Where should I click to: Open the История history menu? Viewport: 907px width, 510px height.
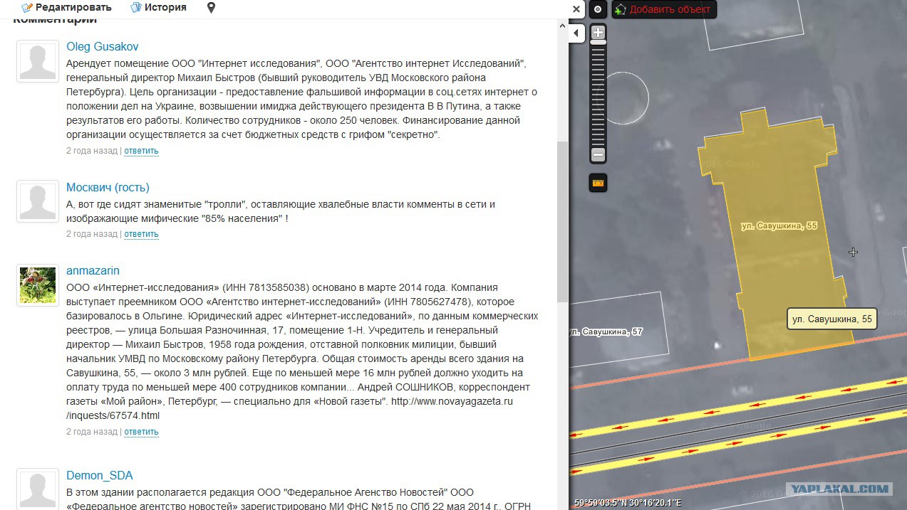pyautogui.click(x=159, y=8)
